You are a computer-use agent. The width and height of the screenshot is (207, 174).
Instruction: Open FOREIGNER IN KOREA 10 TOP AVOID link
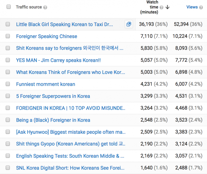tap(71, 108)
